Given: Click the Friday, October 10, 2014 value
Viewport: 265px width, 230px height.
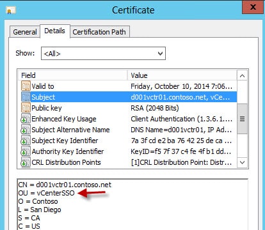Looking at the screenshot, I should click(181, 86).
